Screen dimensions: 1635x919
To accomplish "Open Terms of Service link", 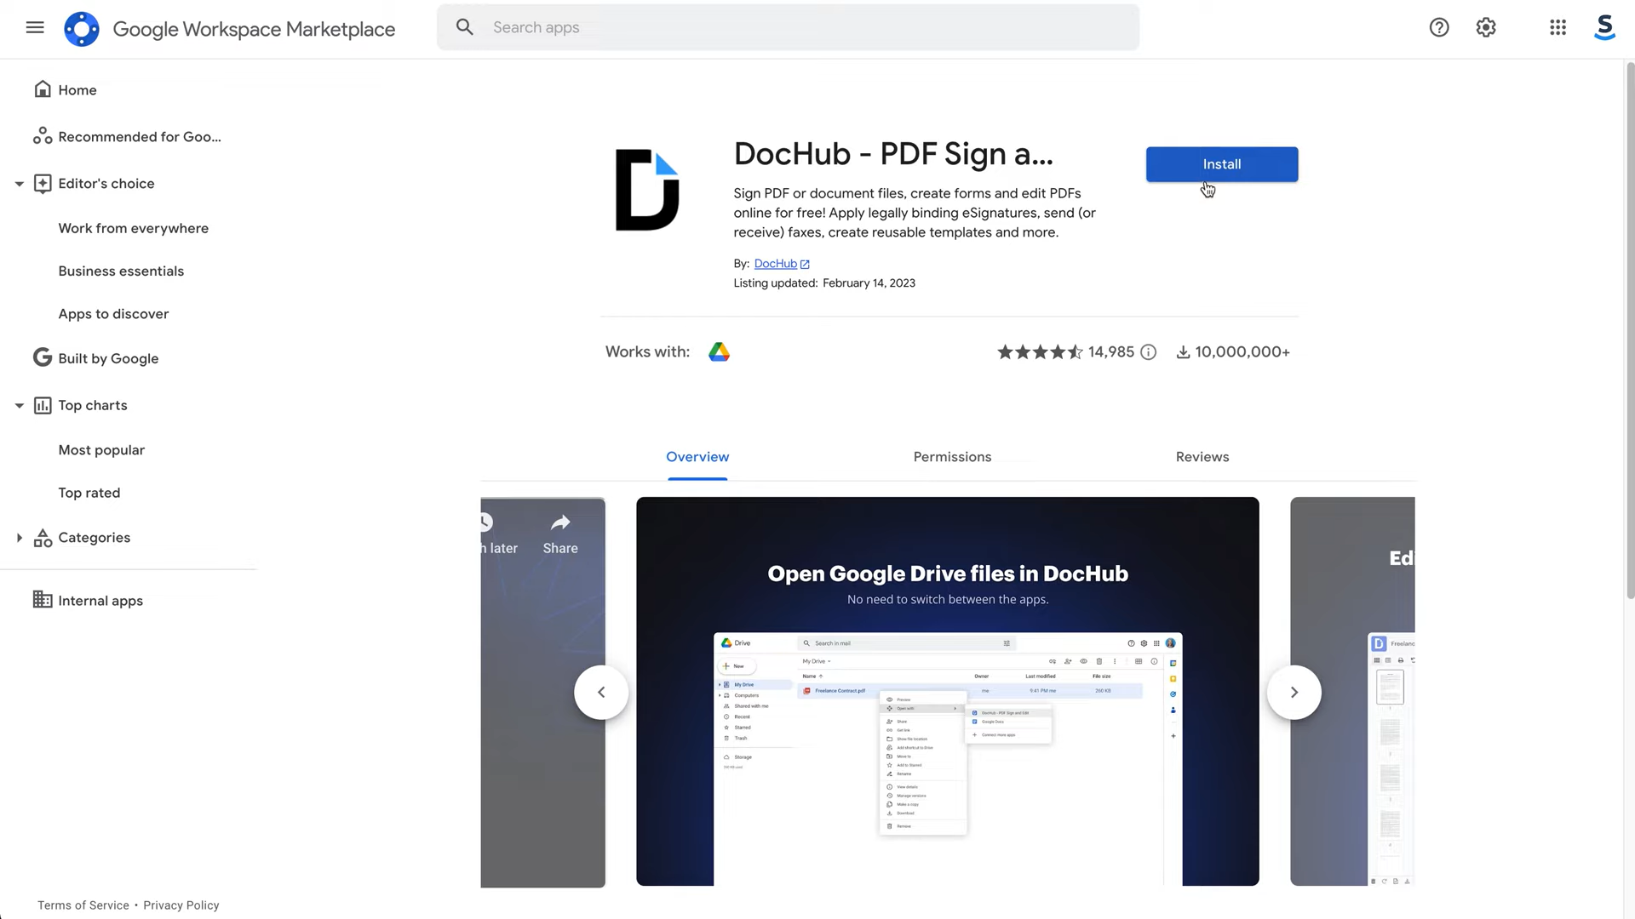I will click(x=83, y=905).
